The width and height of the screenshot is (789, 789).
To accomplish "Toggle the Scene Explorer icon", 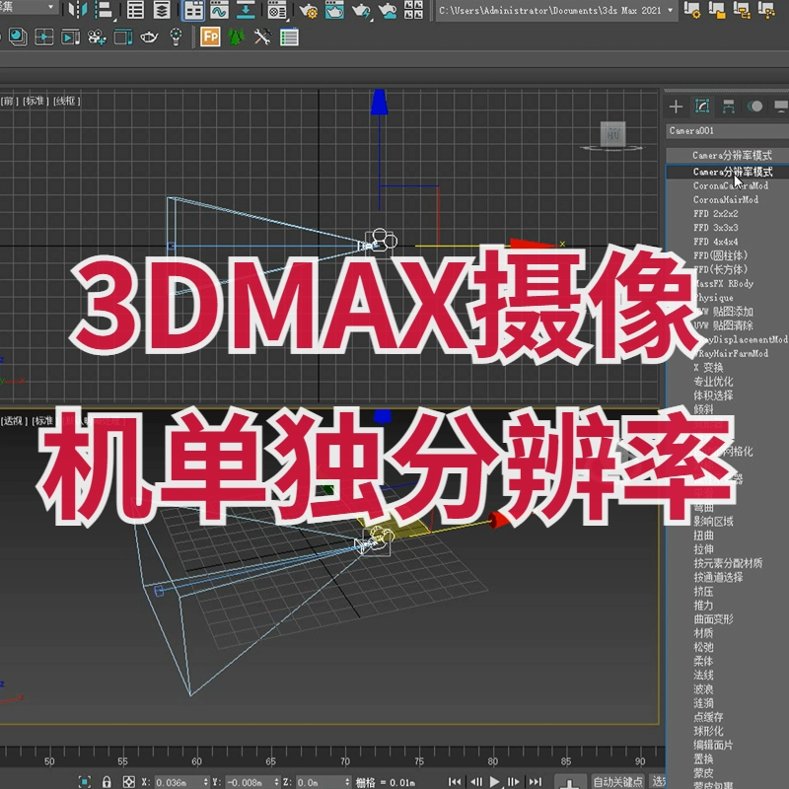I will click(135, 10).
